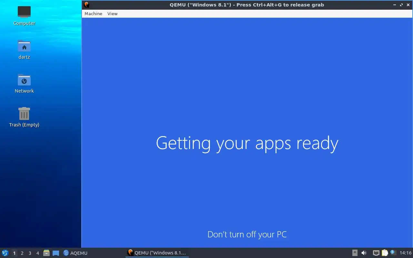
Task: Open the volume speaker tray icon
Action: pos(364,253)
